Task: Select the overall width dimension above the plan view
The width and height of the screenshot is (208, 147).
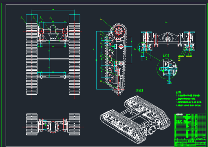Action: pos(53,10)
